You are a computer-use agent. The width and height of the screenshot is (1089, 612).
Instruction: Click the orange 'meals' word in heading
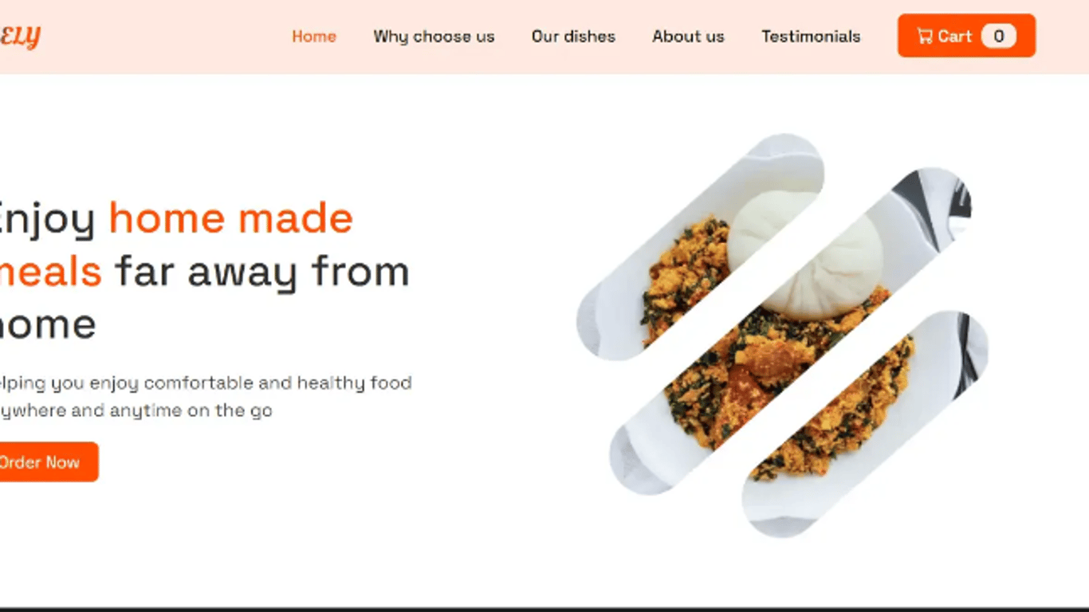tap(50, 272)
